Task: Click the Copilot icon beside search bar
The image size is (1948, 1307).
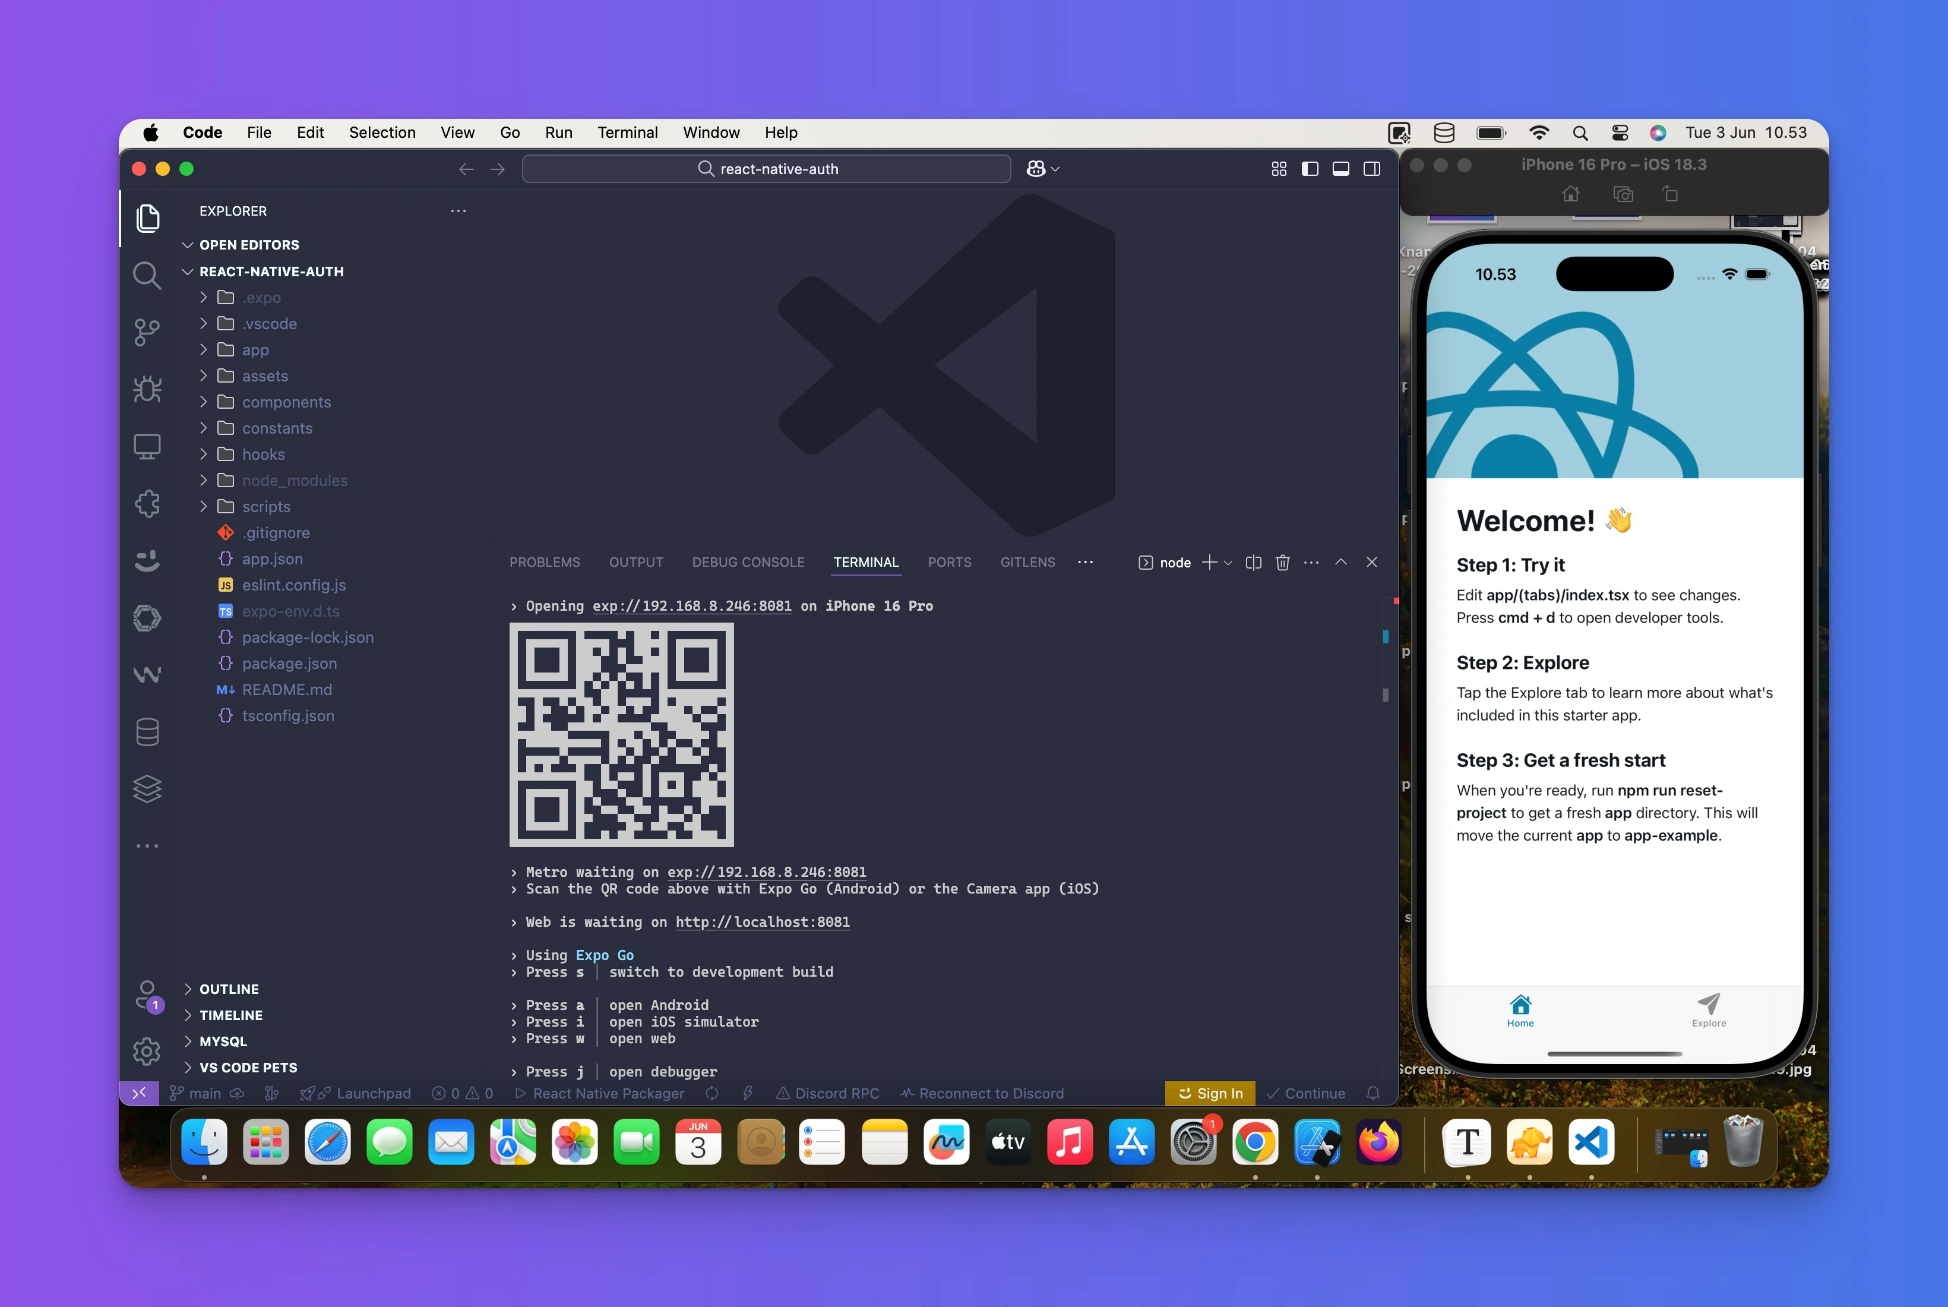Action: pyautogui.click(x=1036, y=169)
